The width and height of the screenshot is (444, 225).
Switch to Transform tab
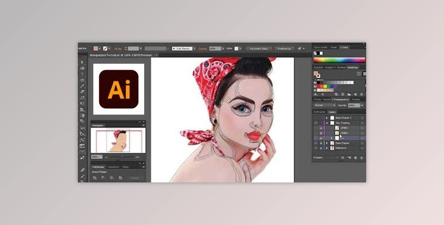pos(113,167)
